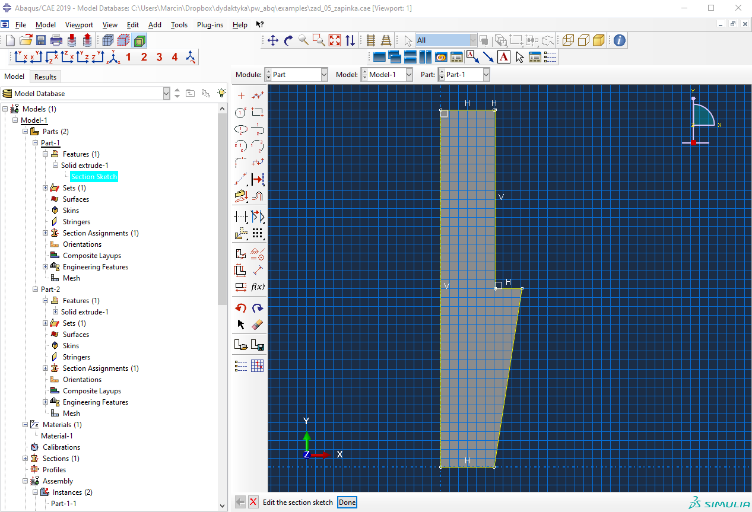Click the save model database icon
The width and height of the screenshot is (752, 512).
pyautogui.click(x=41, y=40)
